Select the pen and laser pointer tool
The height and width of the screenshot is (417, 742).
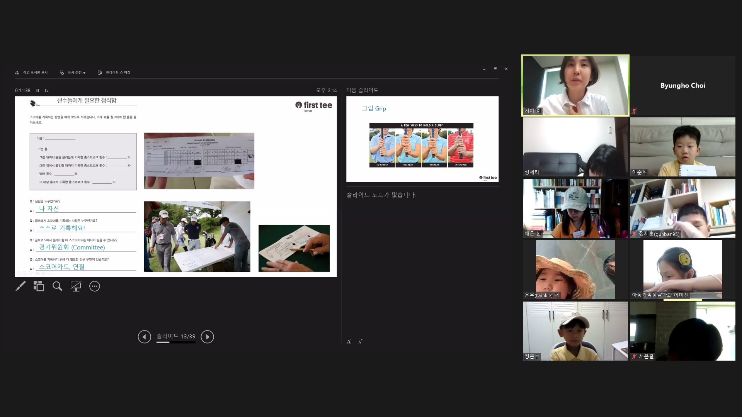(x=20, y=286)
